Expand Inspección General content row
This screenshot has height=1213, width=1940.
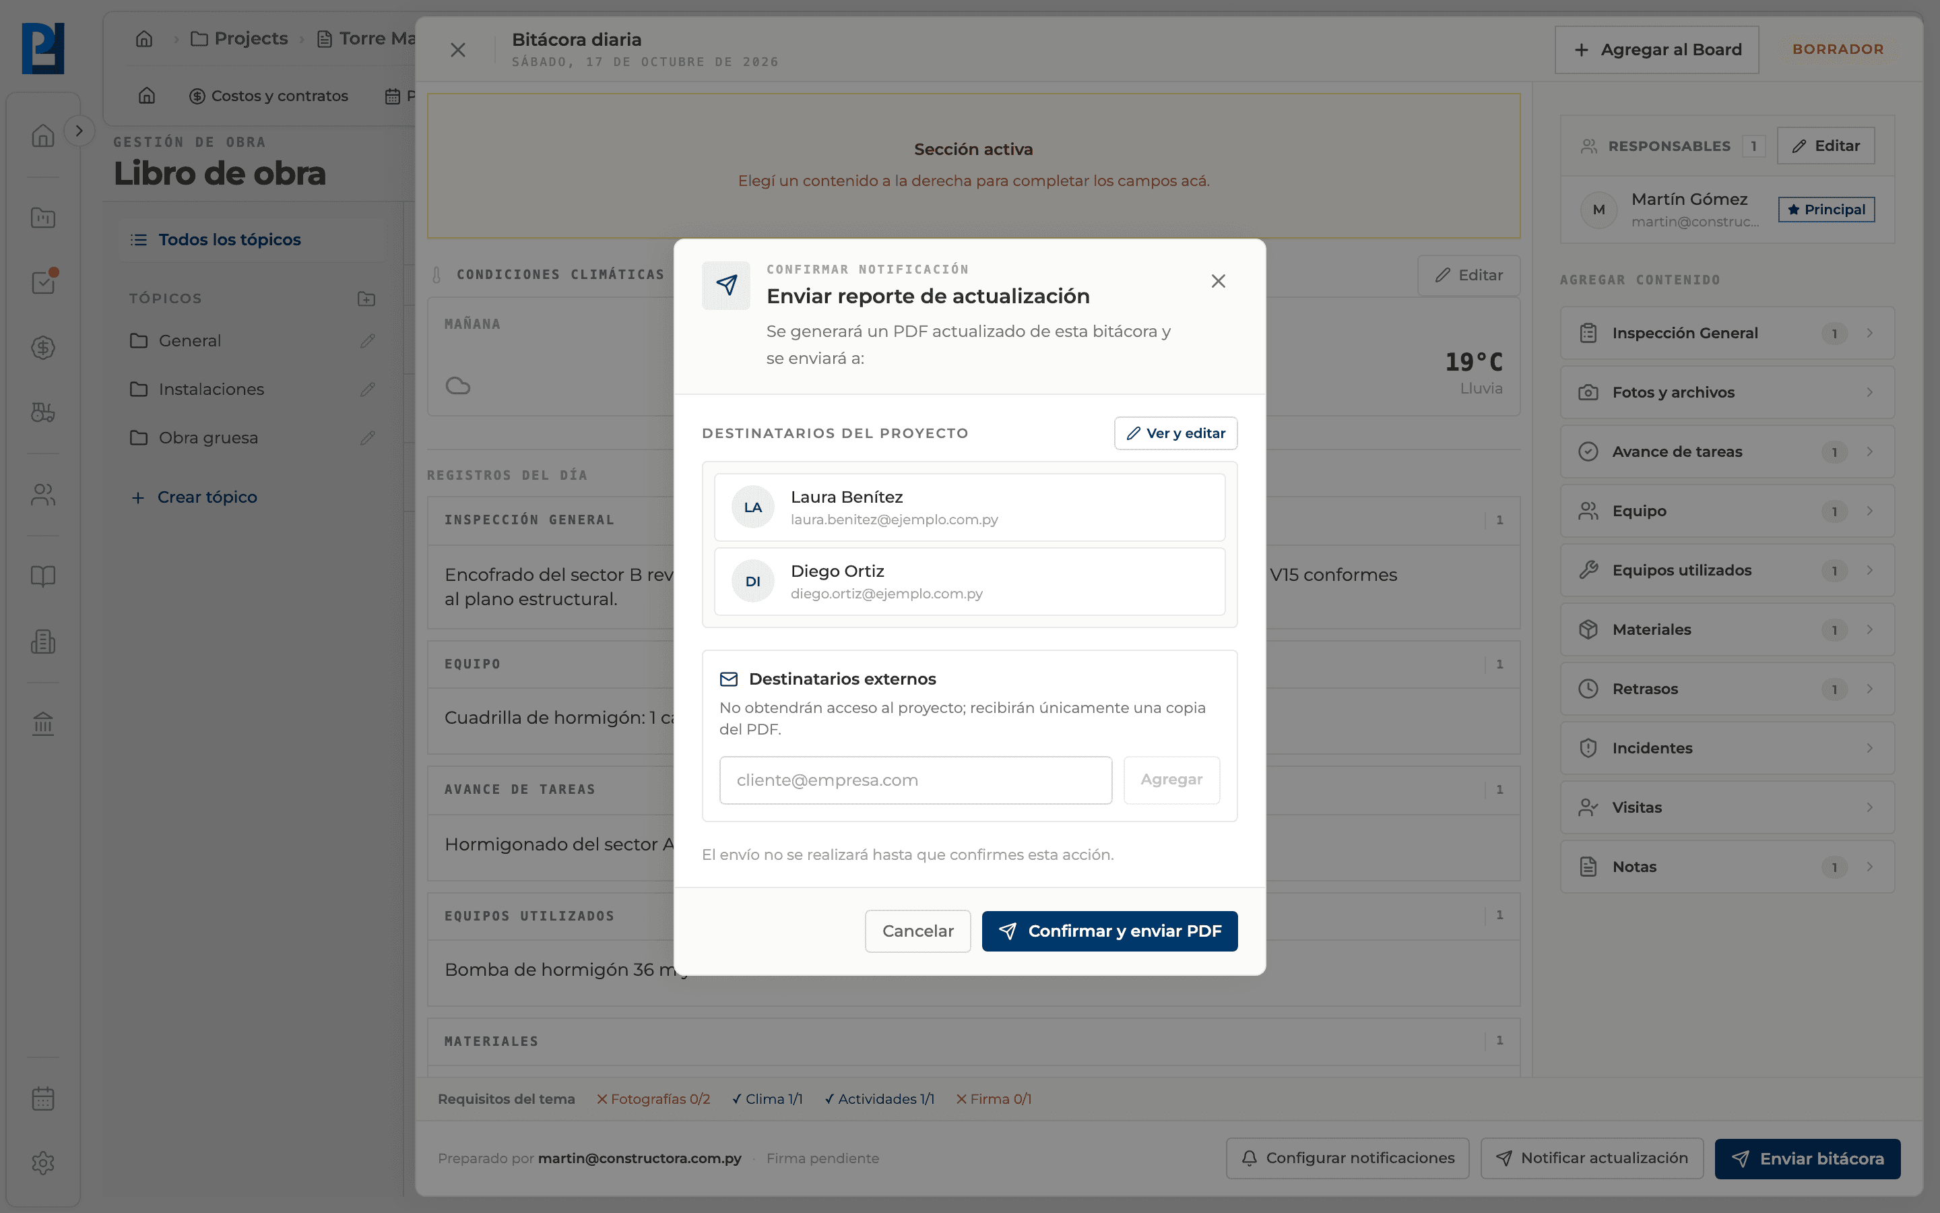pyautogui.click(x=1726, y=333)
